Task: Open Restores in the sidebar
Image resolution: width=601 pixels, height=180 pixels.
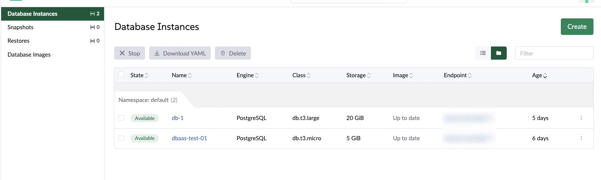Action: point(53,41)
